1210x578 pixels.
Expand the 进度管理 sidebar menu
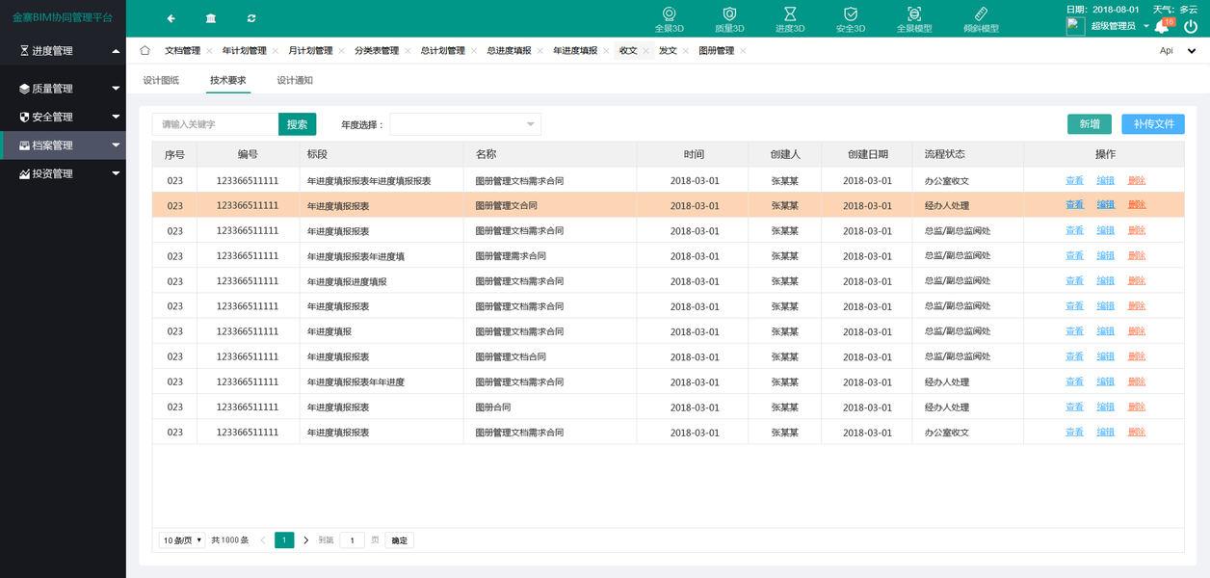(63, 51)
